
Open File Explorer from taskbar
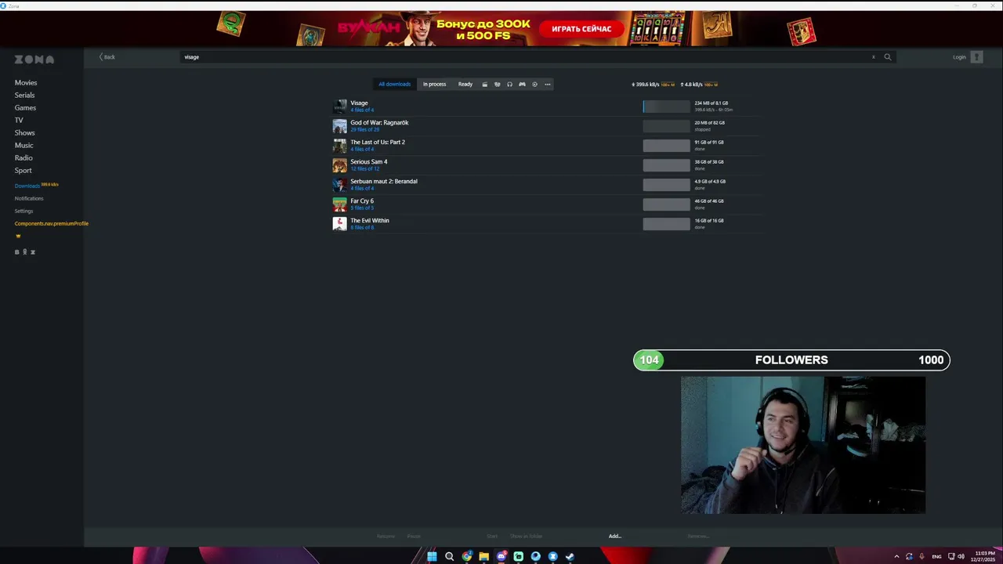coord(484,556)
